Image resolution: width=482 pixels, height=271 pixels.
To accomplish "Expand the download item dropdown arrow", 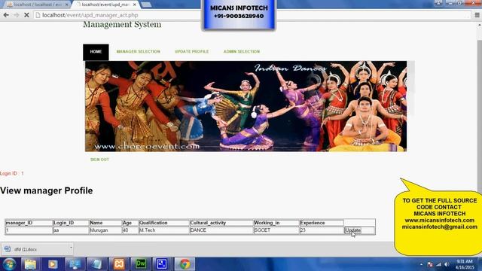I will pos(71,248).
